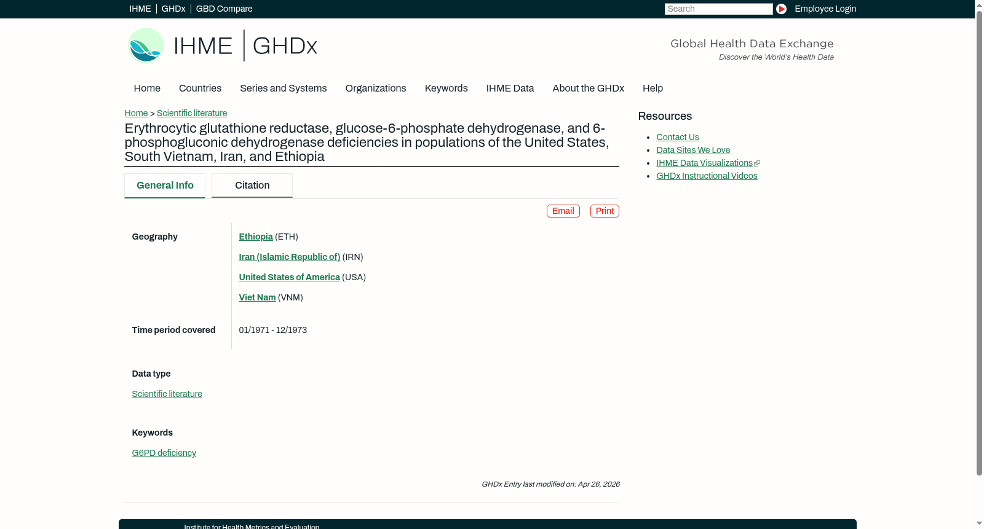This screenshot has height=529, width=984.
Task: Switch to the Citation tab
Action: point(252,186)
